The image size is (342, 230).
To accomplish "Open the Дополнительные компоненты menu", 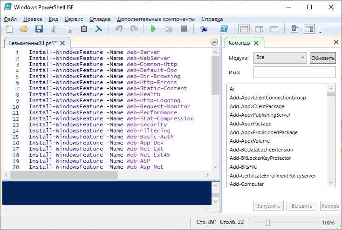I will (x=156, y=19).
